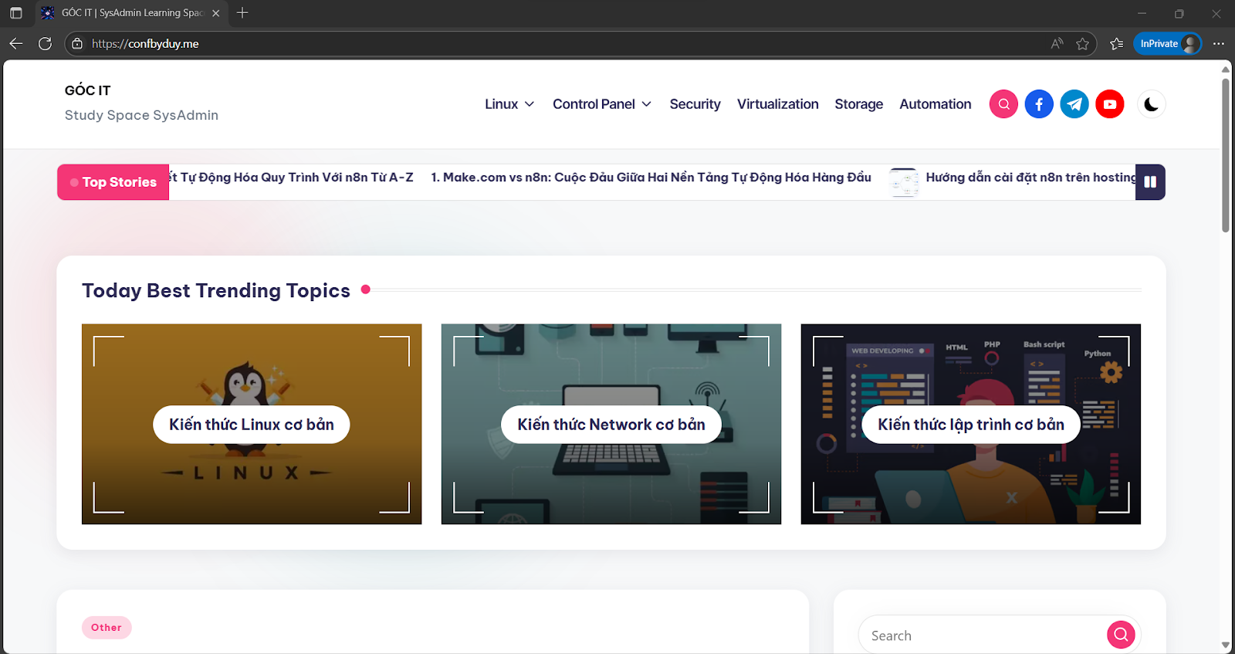Open the InPrivate profile button
Image resolution: width=1235 pixels, height=654 pixels.
click(1167, 44)
